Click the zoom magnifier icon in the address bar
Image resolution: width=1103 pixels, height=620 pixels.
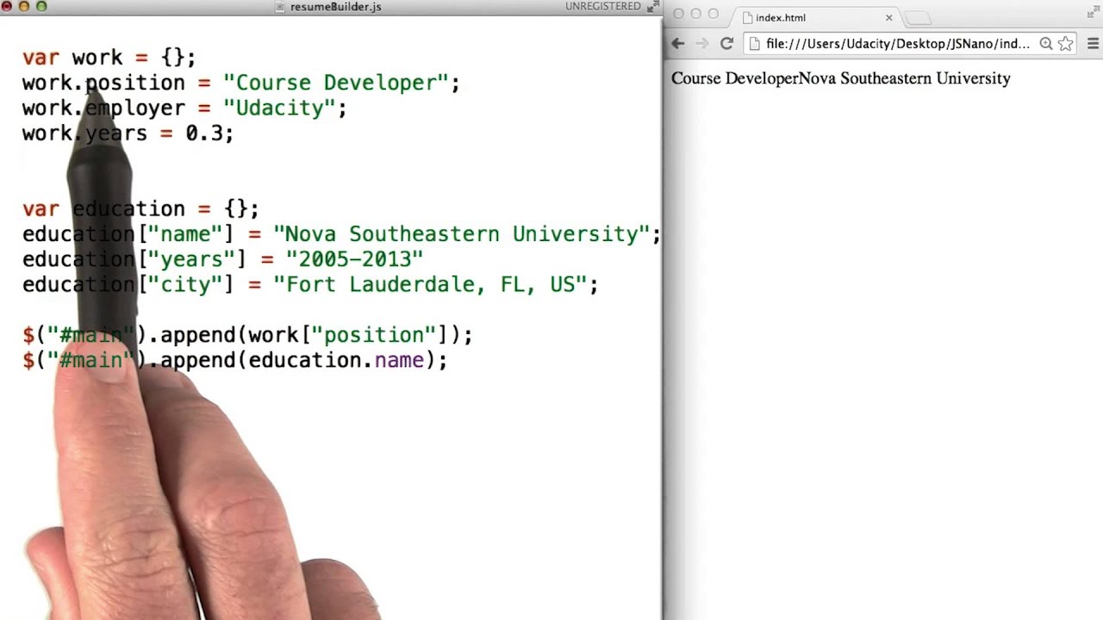tap(1046, 44)
